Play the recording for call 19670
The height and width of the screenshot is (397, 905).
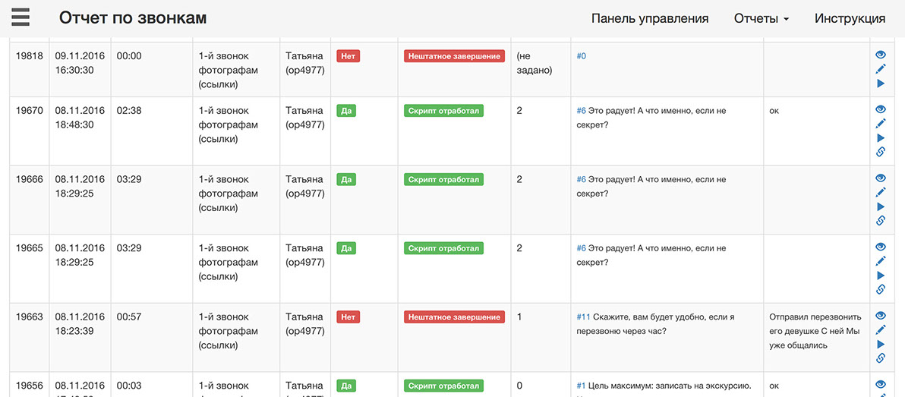881,137
